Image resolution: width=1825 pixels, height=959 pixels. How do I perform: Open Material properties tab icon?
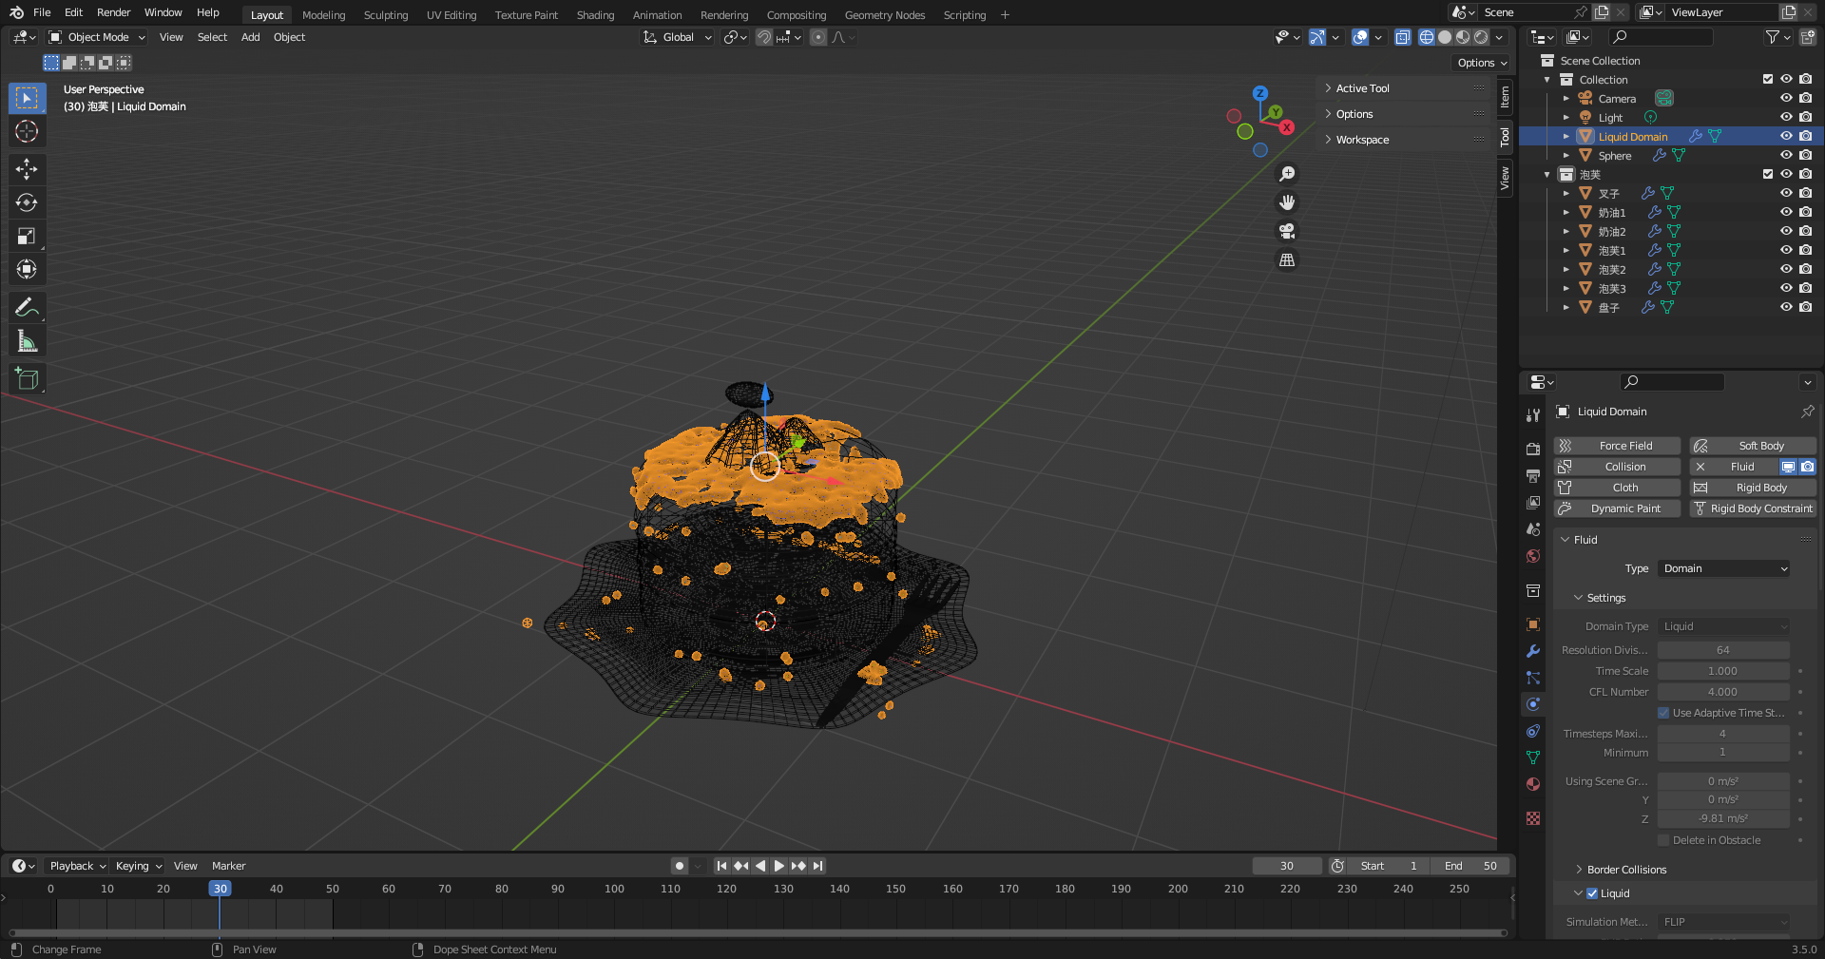tap(1533, 784)
